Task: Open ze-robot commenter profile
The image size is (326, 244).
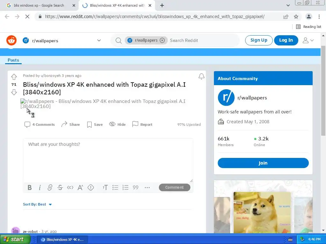Action: point(30,231)
